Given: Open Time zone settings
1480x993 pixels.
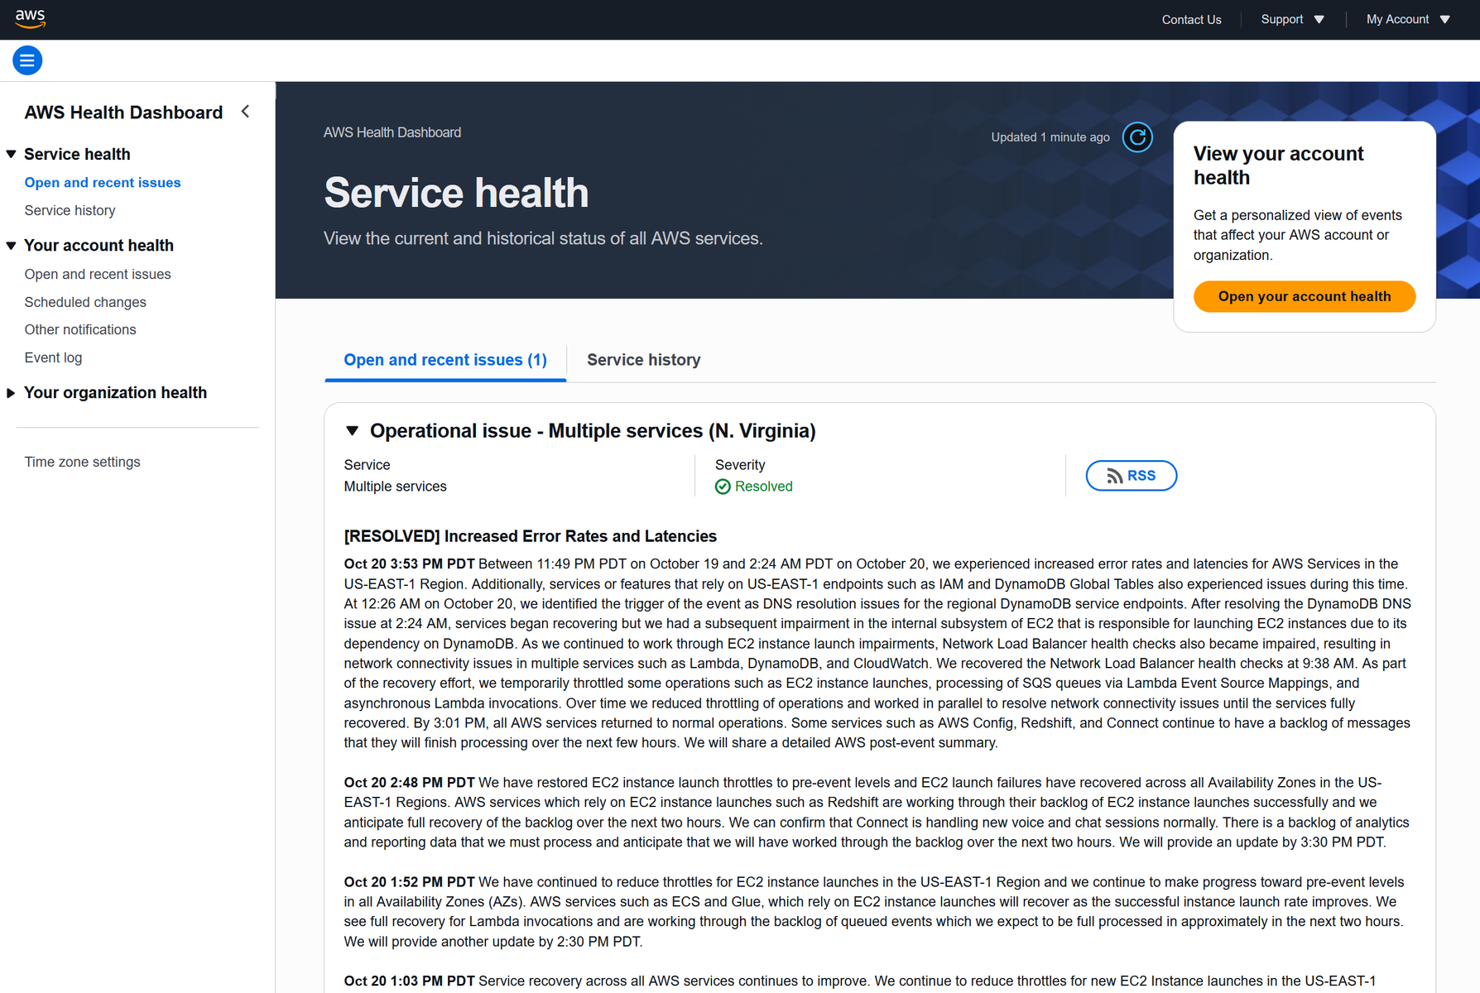Looking at the screenshot, I should pyautogui.click(x=82, y=462).
